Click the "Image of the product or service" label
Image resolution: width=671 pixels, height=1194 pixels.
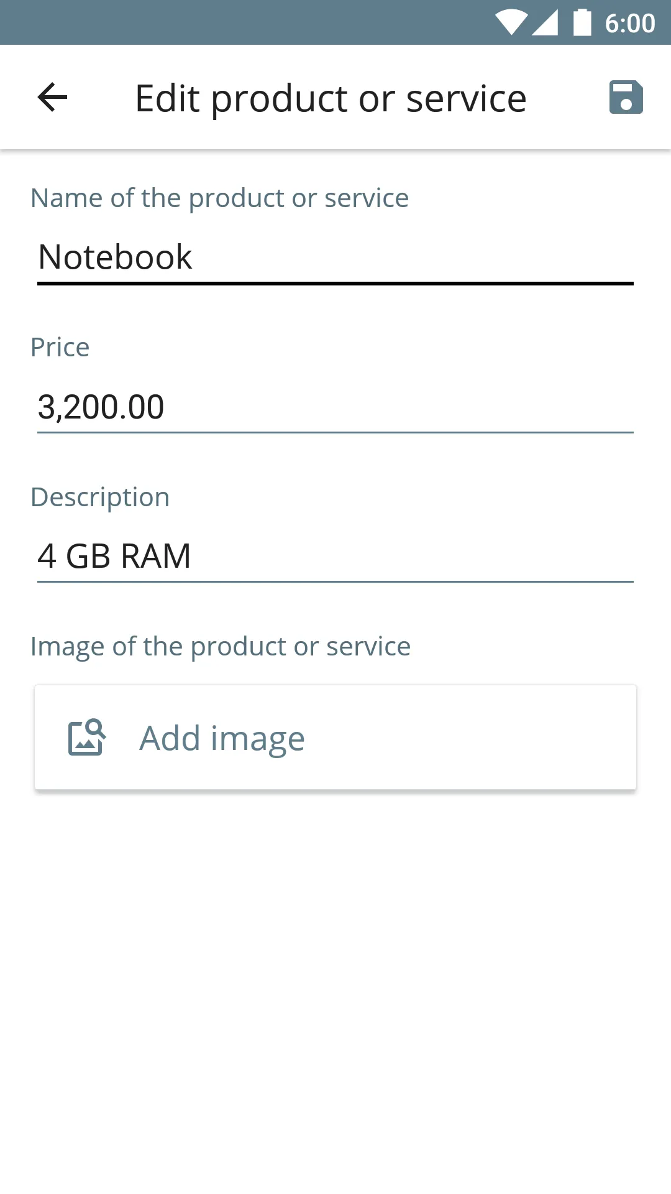pos(221,647)
